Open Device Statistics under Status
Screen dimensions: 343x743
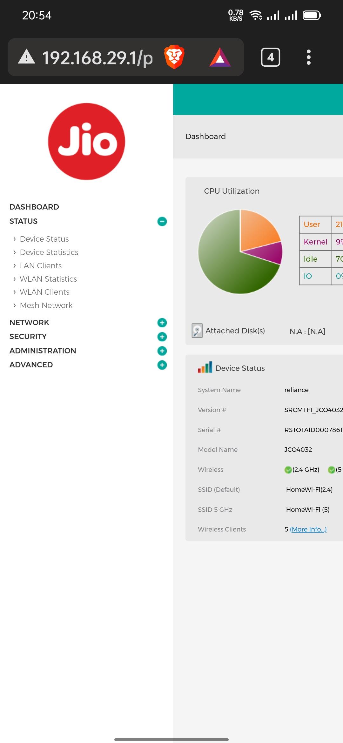coord(49,252)
